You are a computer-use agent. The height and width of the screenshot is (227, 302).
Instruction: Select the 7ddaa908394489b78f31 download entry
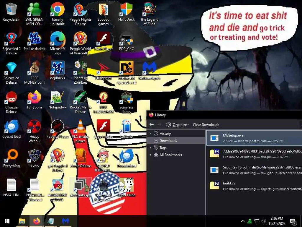[x=254, y=154]
